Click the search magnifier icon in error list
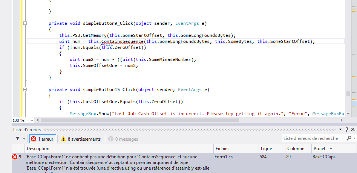Viewport: 357px width, 173px height. pos(349,138)
